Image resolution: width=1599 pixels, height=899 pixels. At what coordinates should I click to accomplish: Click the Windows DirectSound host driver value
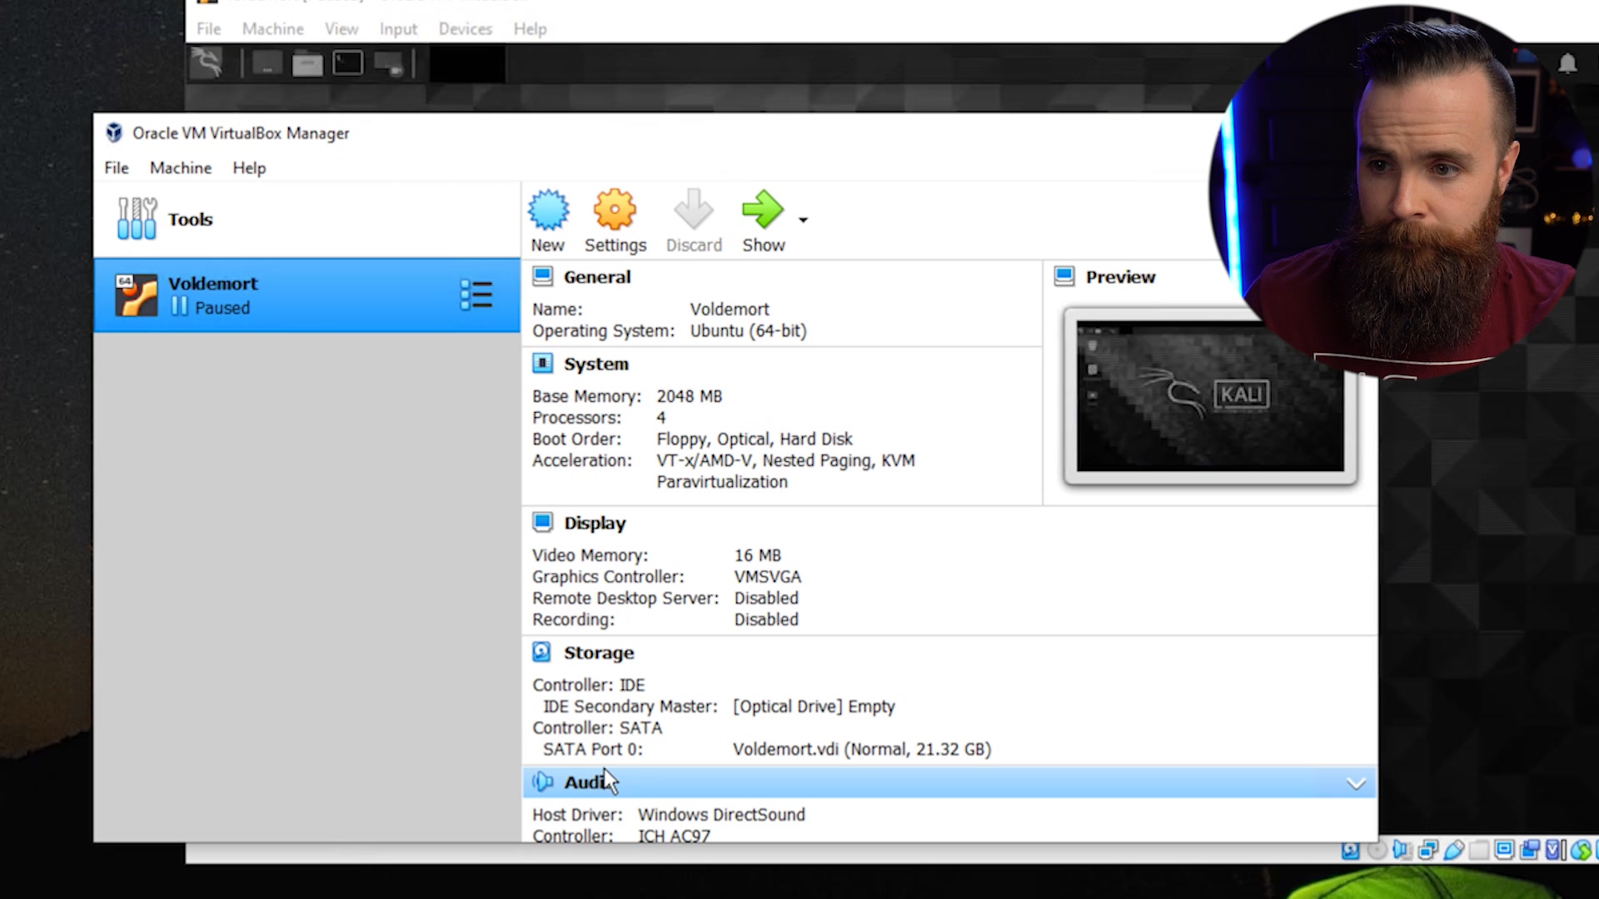point(721,815)
